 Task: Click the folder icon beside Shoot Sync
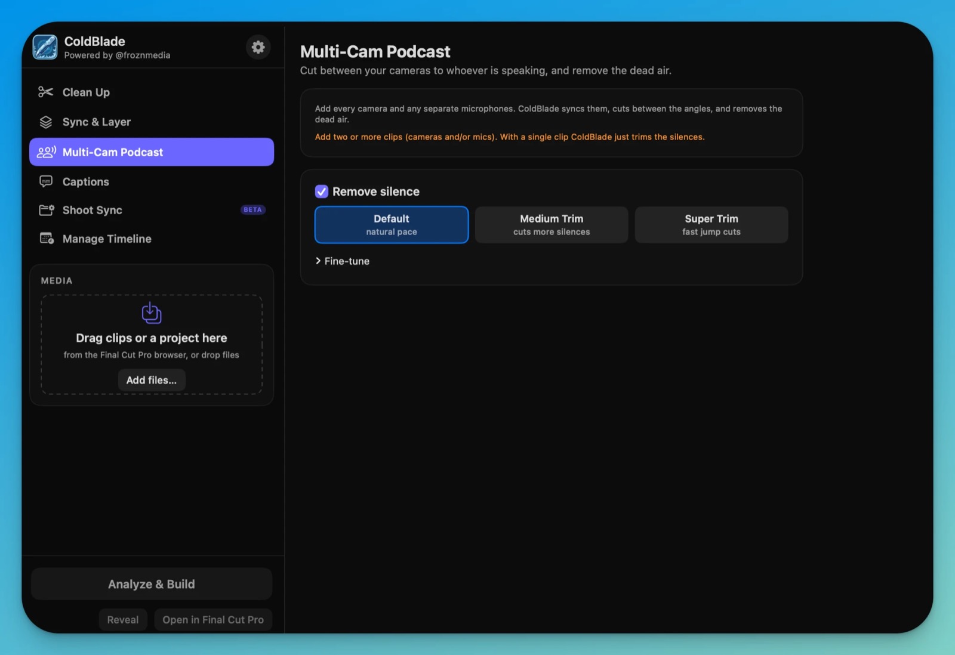pos(47,210)
